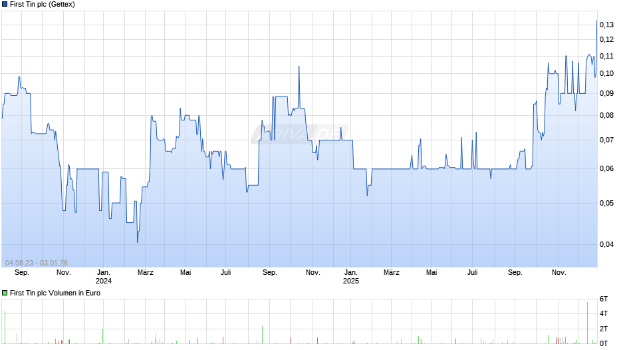The height and width of the screenshot is (350, 625).
Task: Click the 0,09 price axis label
Action: click(606, 93)
